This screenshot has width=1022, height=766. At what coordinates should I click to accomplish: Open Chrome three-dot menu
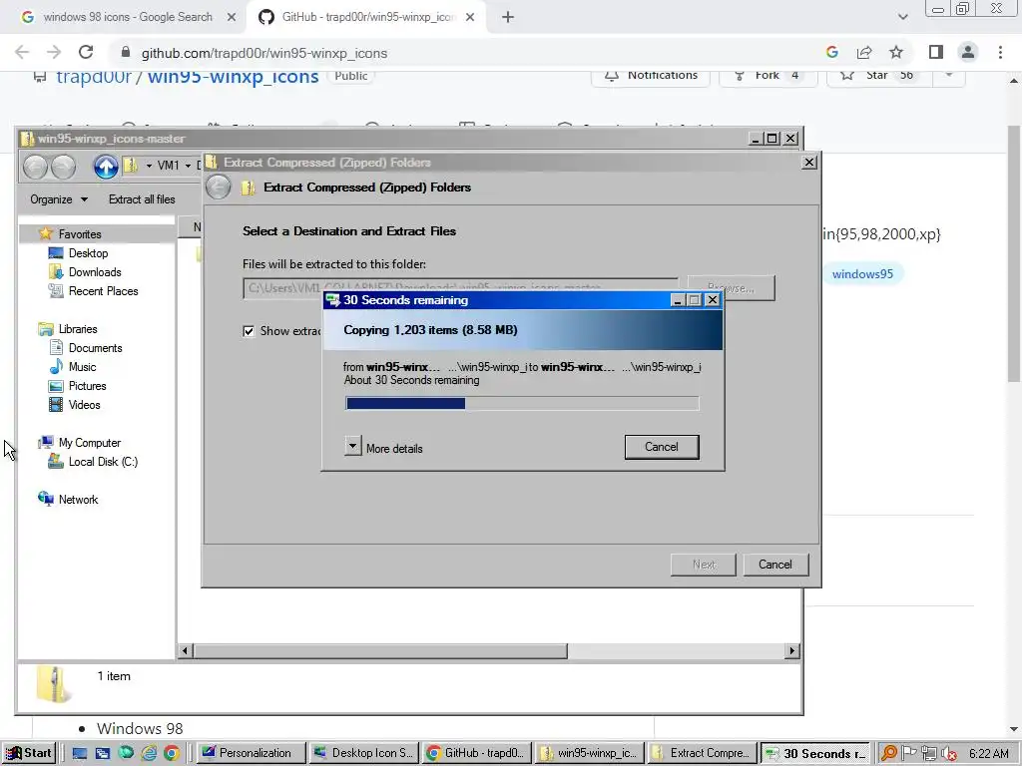(x=1000, y=52)
